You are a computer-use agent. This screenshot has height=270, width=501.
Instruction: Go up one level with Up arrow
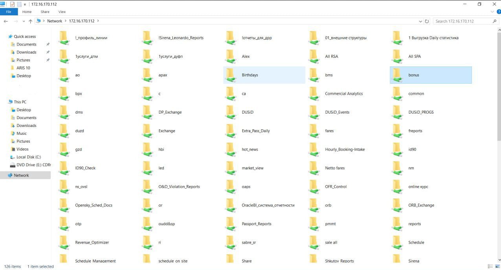click(x=30, y=21)
